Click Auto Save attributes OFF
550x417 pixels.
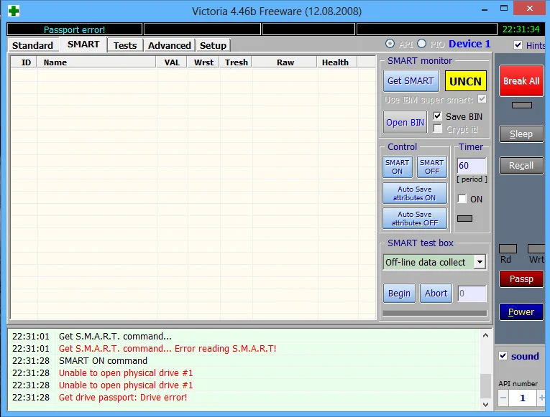point(415,218)
